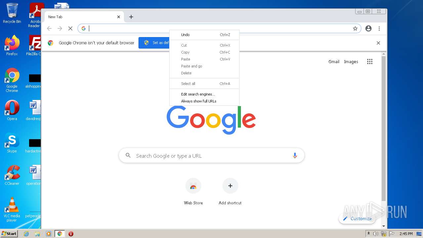Open the operation Word document icon
Viewport: 423px width, 238px height.
pos(34,175)
